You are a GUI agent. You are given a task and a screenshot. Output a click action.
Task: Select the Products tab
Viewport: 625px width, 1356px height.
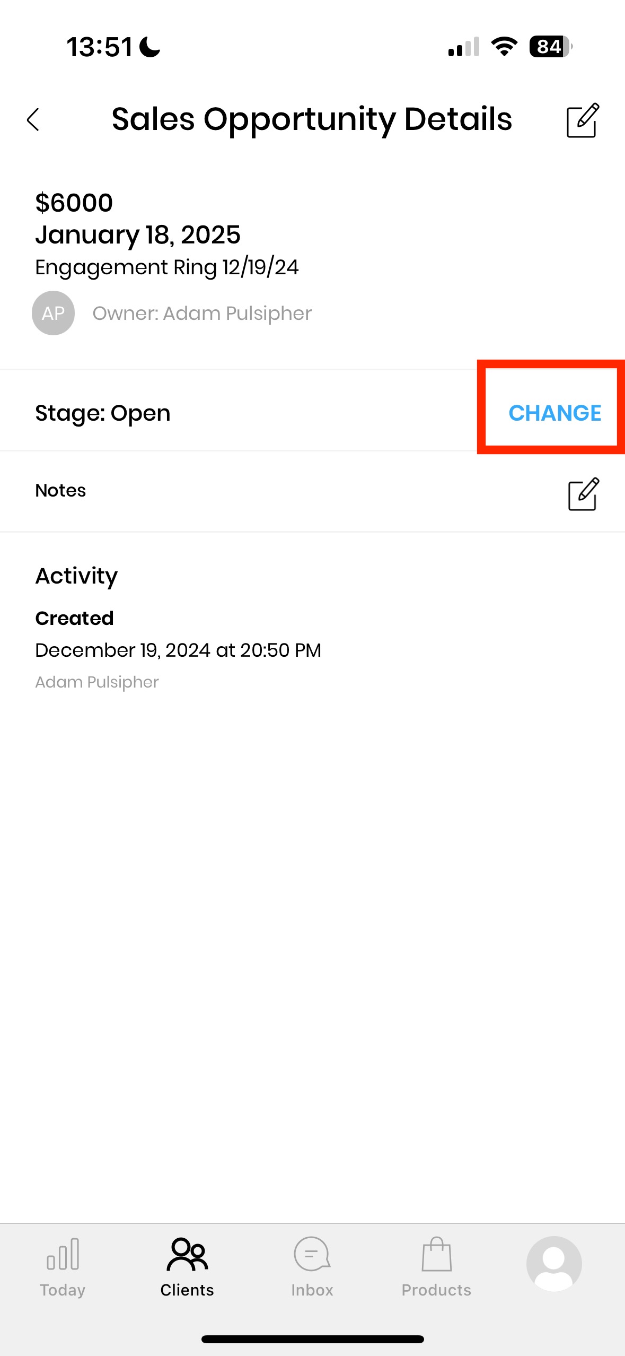point(436,1267)
